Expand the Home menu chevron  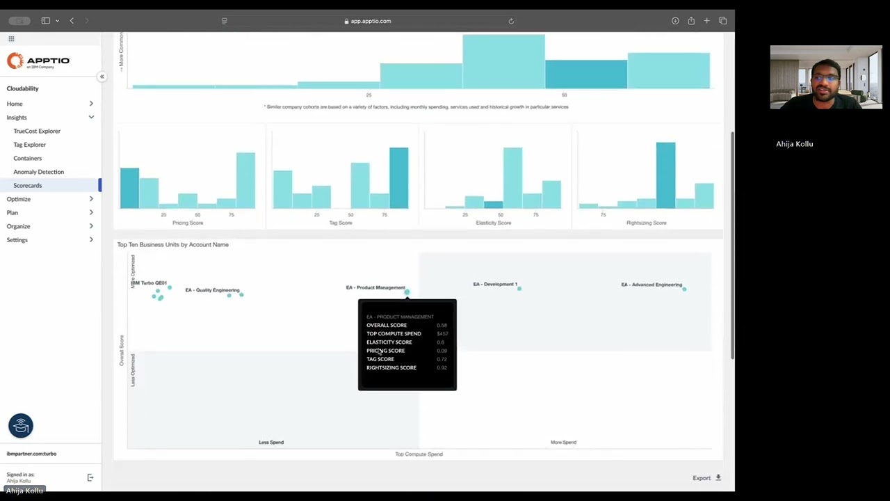(x=91, y=104)
